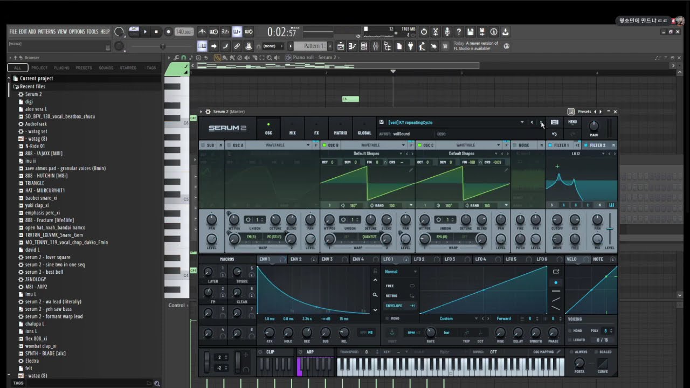
Task: Edit OSC B wavetable with pencil icon
Action: tap(411, 170)
